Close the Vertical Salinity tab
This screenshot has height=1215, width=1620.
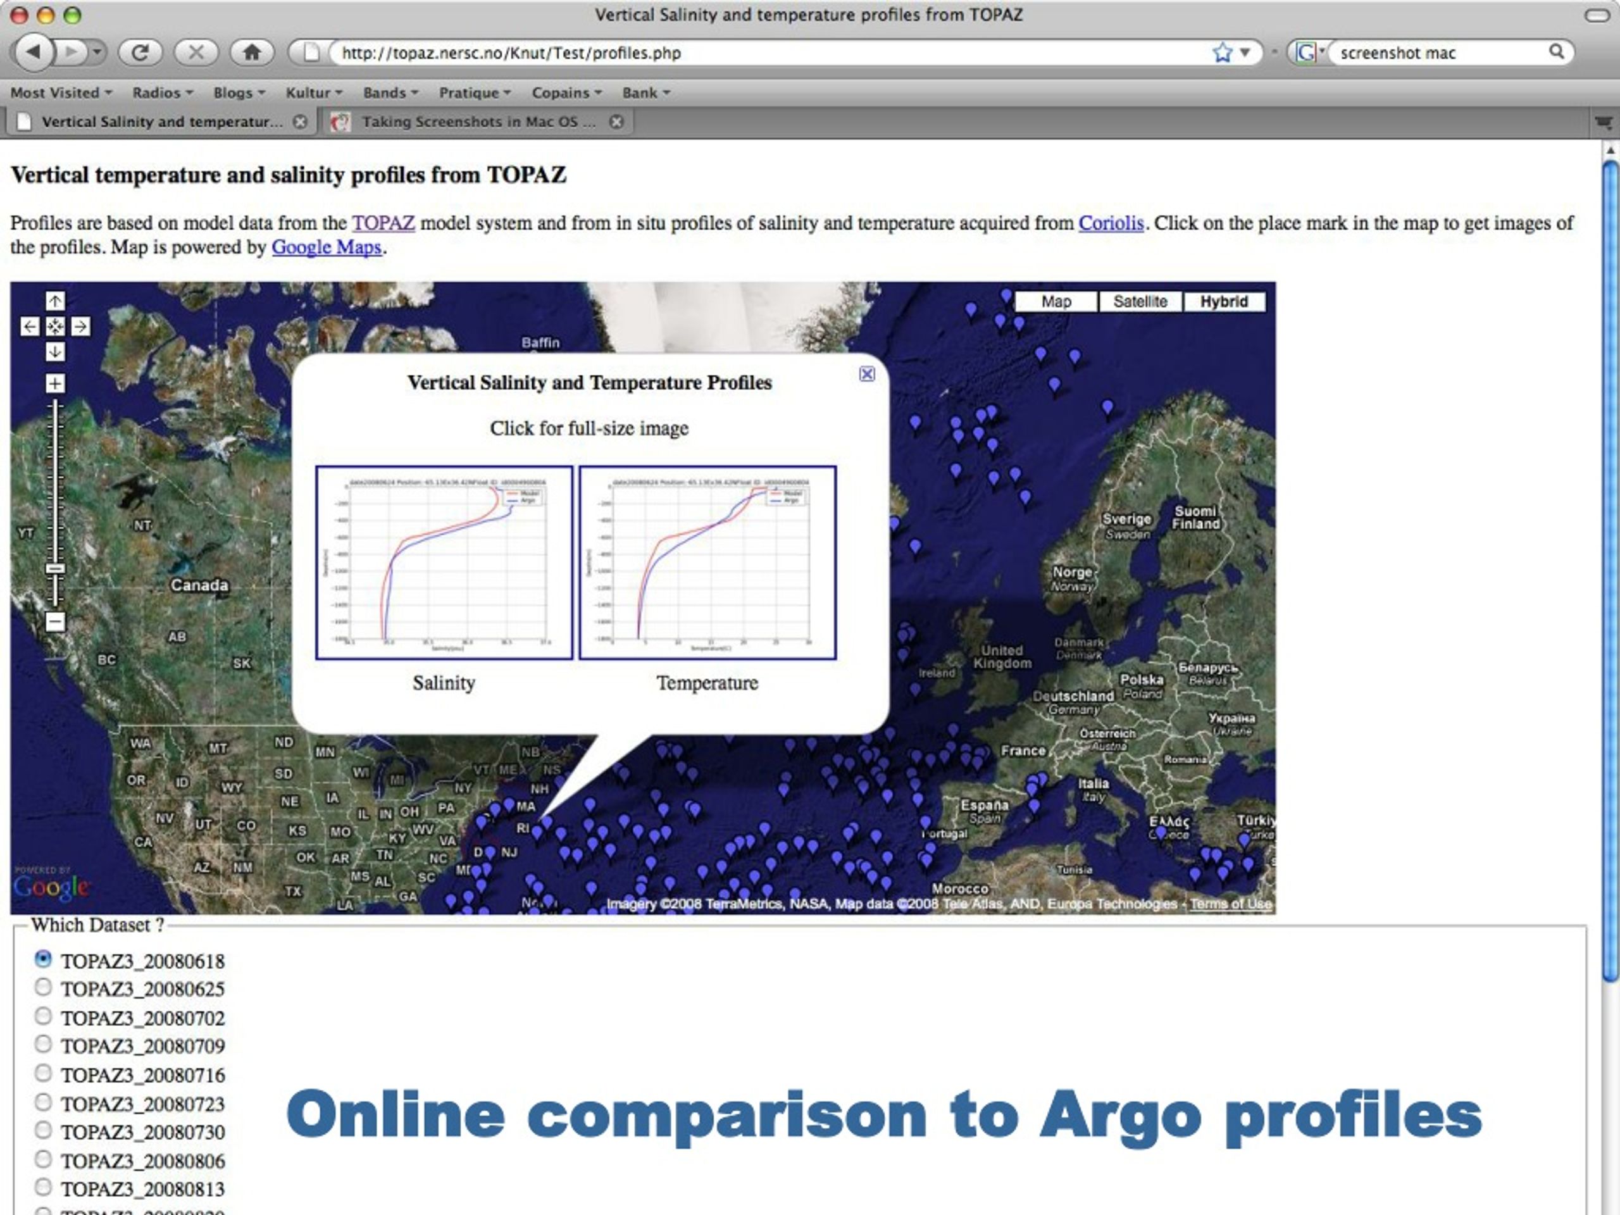coord(301,121)
